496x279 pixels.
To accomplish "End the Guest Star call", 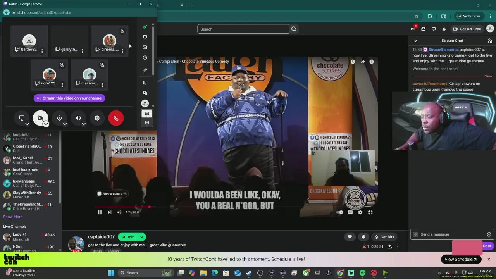I will [116, 118].
